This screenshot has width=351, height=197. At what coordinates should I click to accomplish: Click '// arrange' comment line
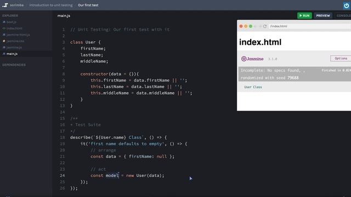tap(103, 150)
